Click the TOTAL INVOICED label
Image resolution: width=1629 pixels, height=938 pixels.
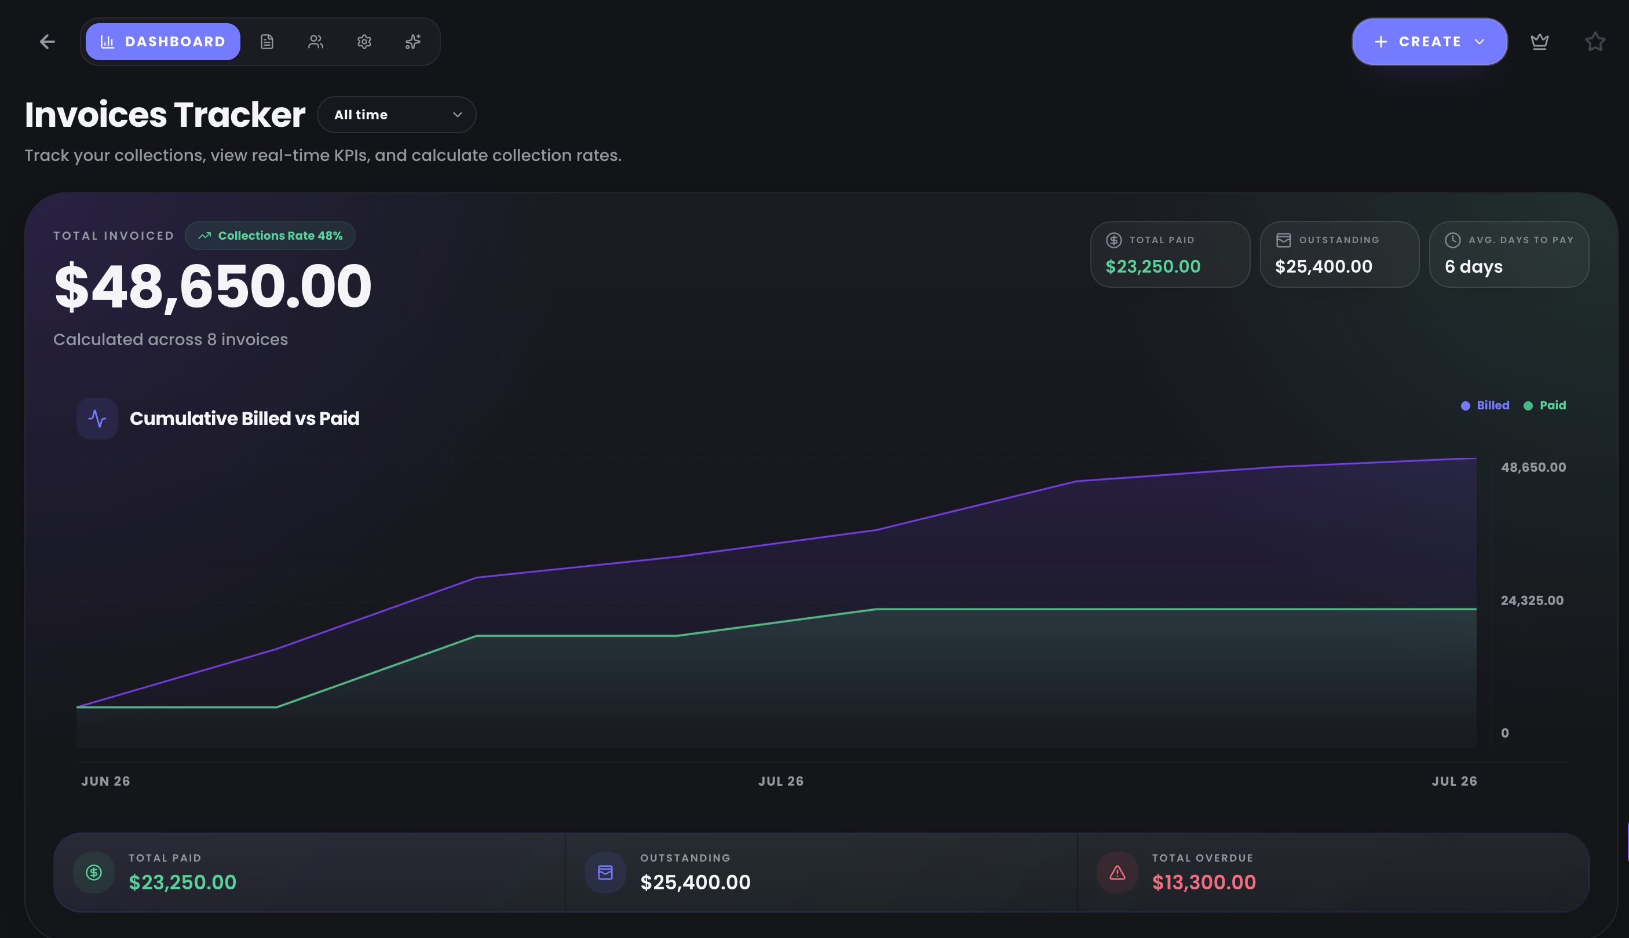[x=114, y=236]
